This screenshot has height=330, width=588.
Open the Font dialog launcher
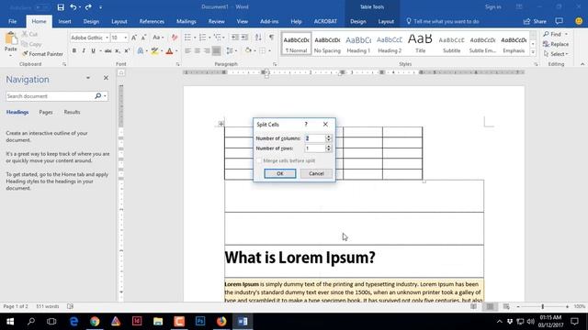point(177,64)
